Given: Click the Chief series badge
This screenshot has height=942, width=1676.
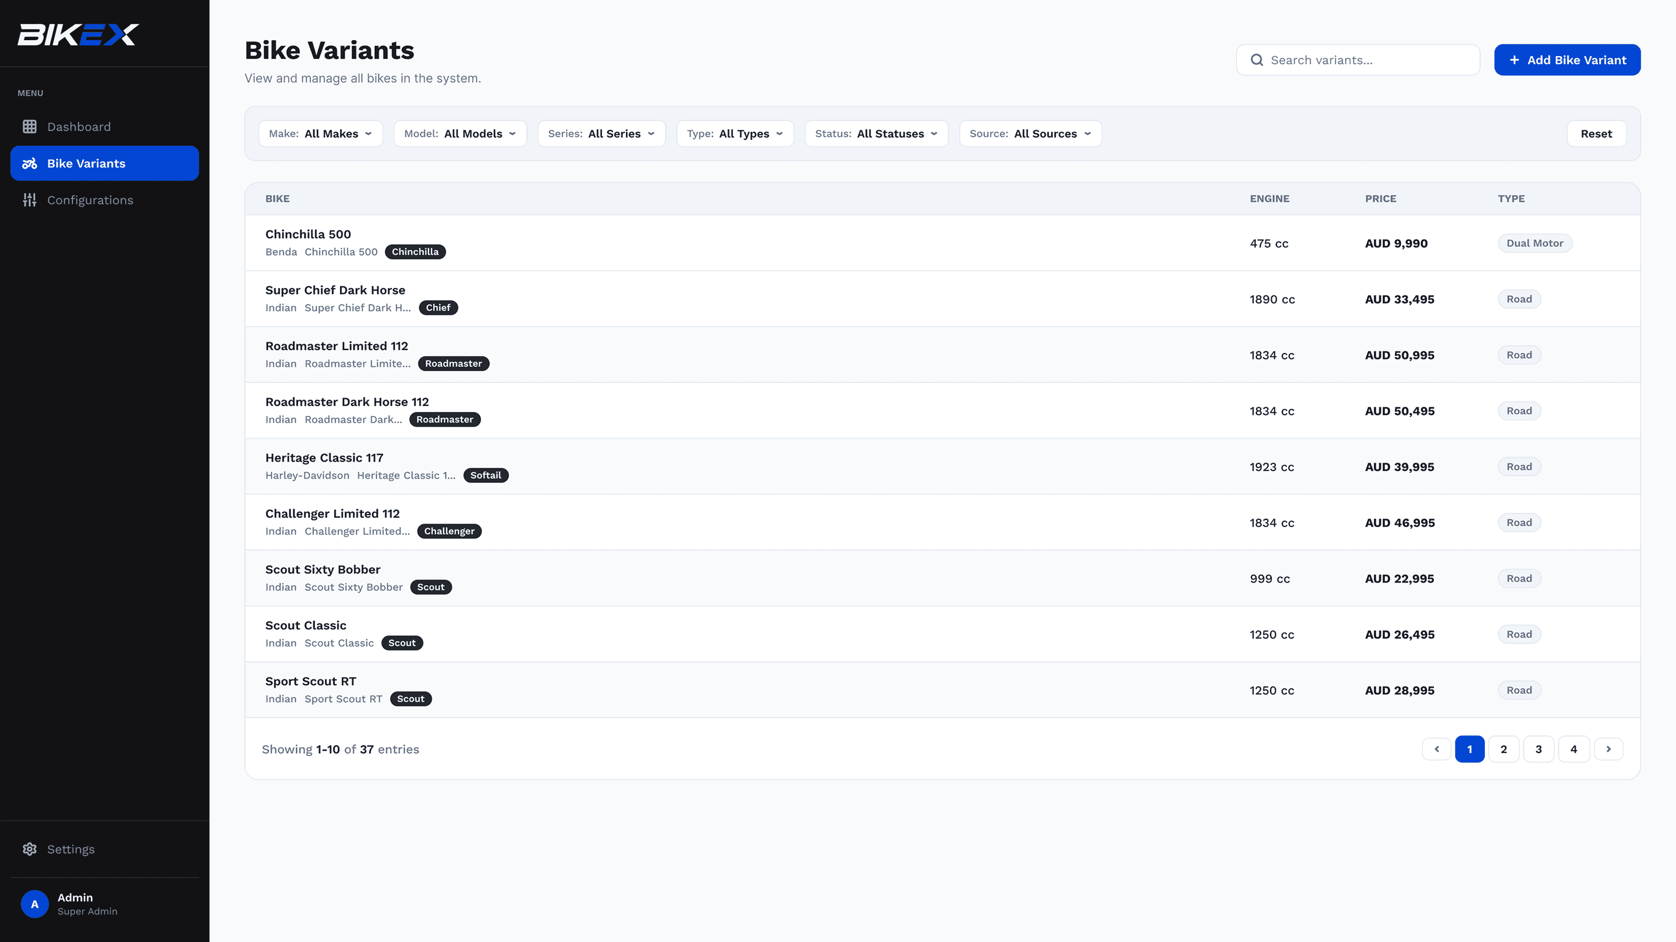Looking at the screenshot, I should click(x=438, y=308).
